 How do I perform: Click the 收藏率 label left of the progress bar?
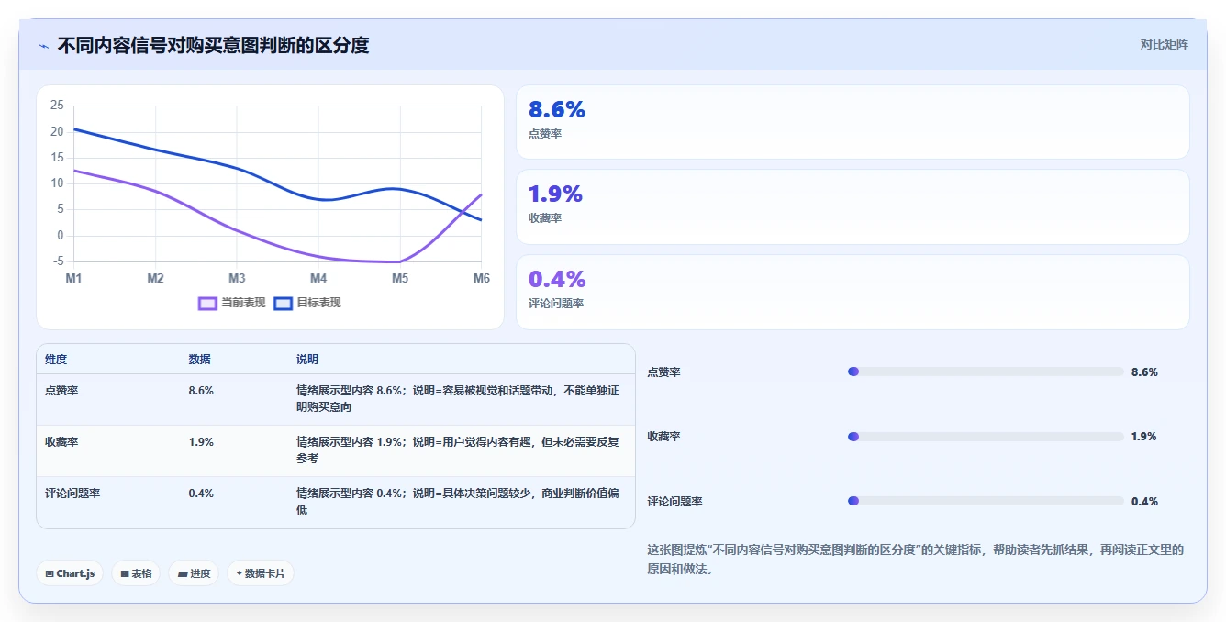coord(663,437)
